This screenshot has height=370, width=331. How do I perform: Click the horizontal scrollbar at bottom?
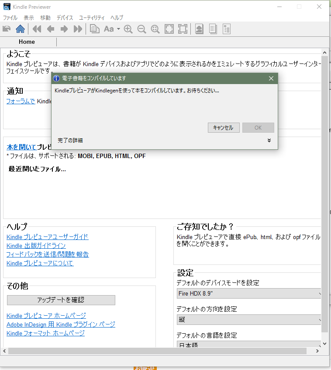pos(162,351)
